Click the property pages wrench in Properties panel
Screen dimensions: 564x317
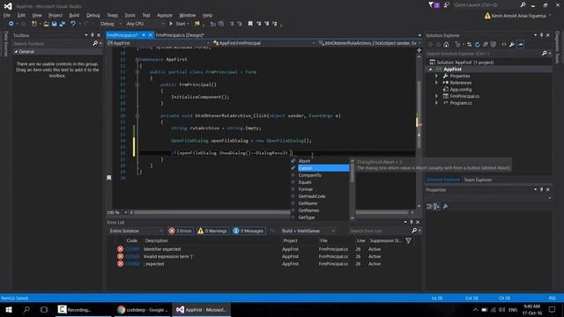445,206
